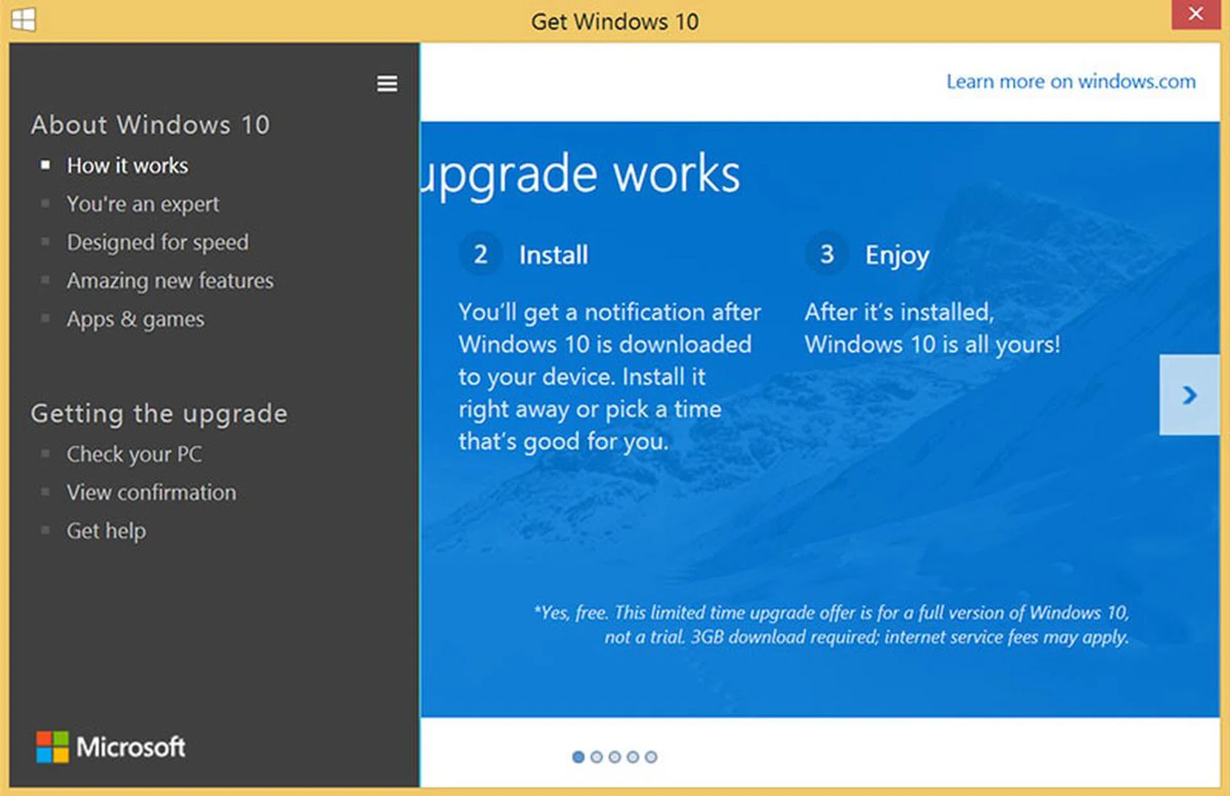Image resolution: width=1230 pixels, height=796 pixels.
Task: Close the Get Windows 10 window
Action: coord(1195,14)
